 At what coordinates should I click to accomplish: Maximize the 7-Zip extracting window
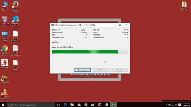(120, 25)
